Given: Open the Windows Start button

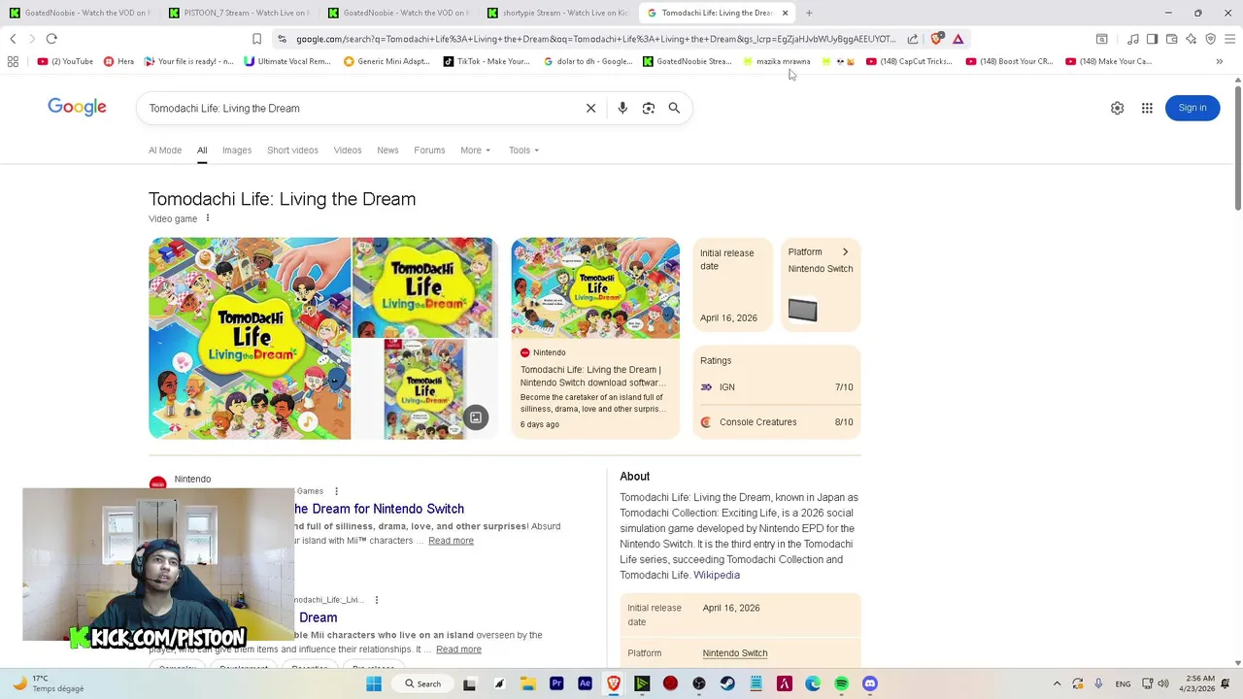Looking at the screenshot, I should point(374,683).
